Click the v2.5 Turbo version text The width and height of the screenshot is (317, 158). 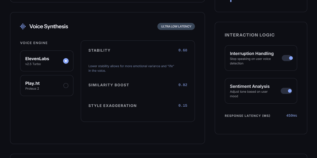33,64
